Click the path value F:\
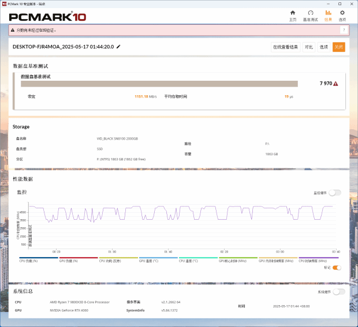 tap(267, 144)
